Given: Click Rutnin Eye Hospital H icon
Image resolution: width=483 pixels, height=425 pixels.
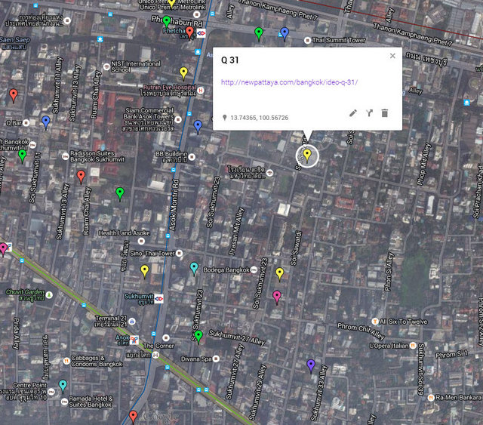Looking at the screenshot, I should coord(201,91).
